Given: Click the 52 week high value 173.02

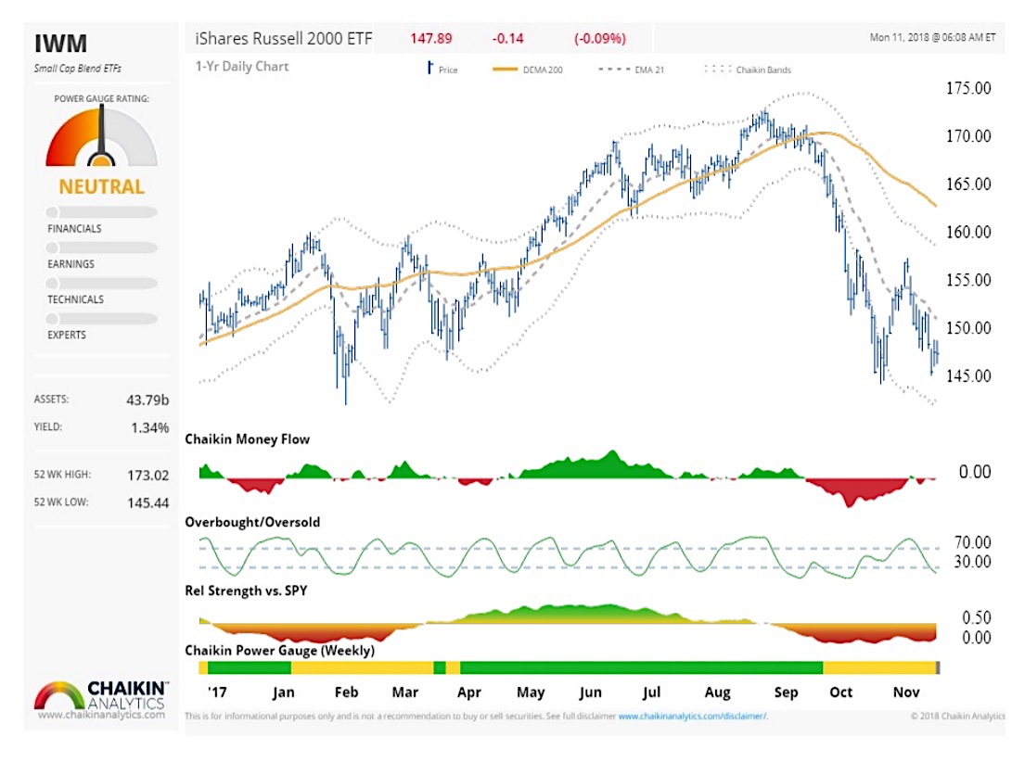Looking at the screenshot, I should (147, 476).
